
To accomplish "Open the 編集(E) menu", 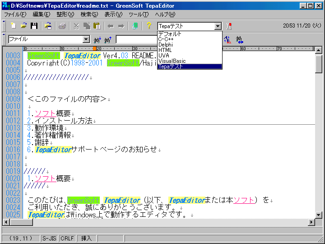I will coord(42,14).
